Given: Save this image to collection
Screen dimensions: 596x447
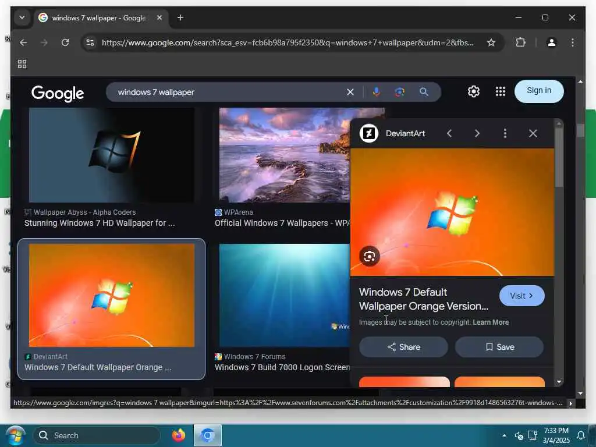Looking at the screenshot, I should pyautogui.click(x=499, y=347).
